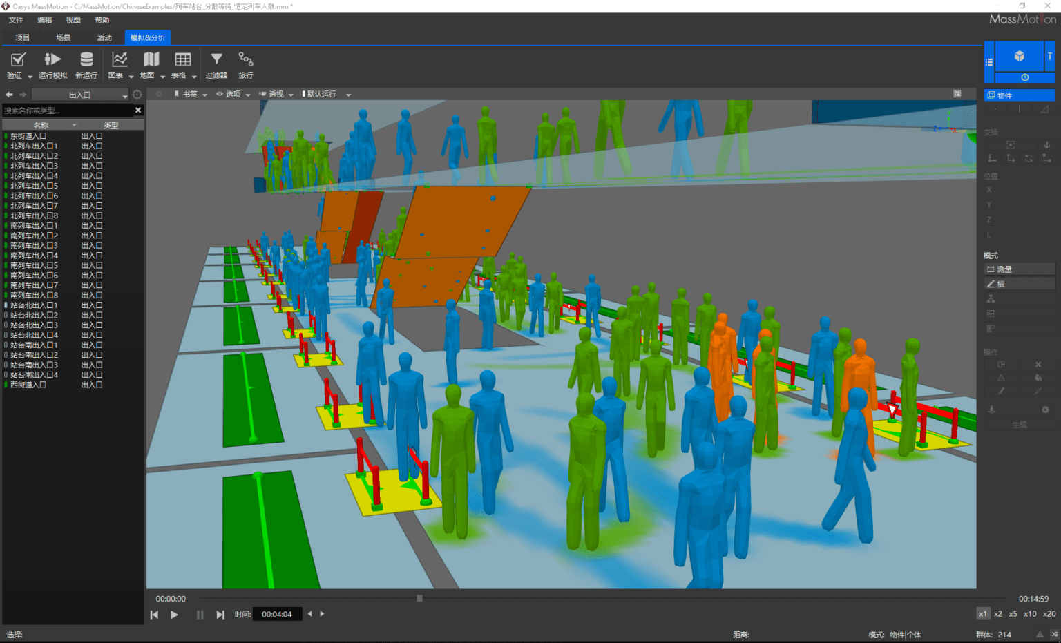Open the 图表 dropdown arrow
This screenshot has width=1061, height=643.
tap(131, 76)
